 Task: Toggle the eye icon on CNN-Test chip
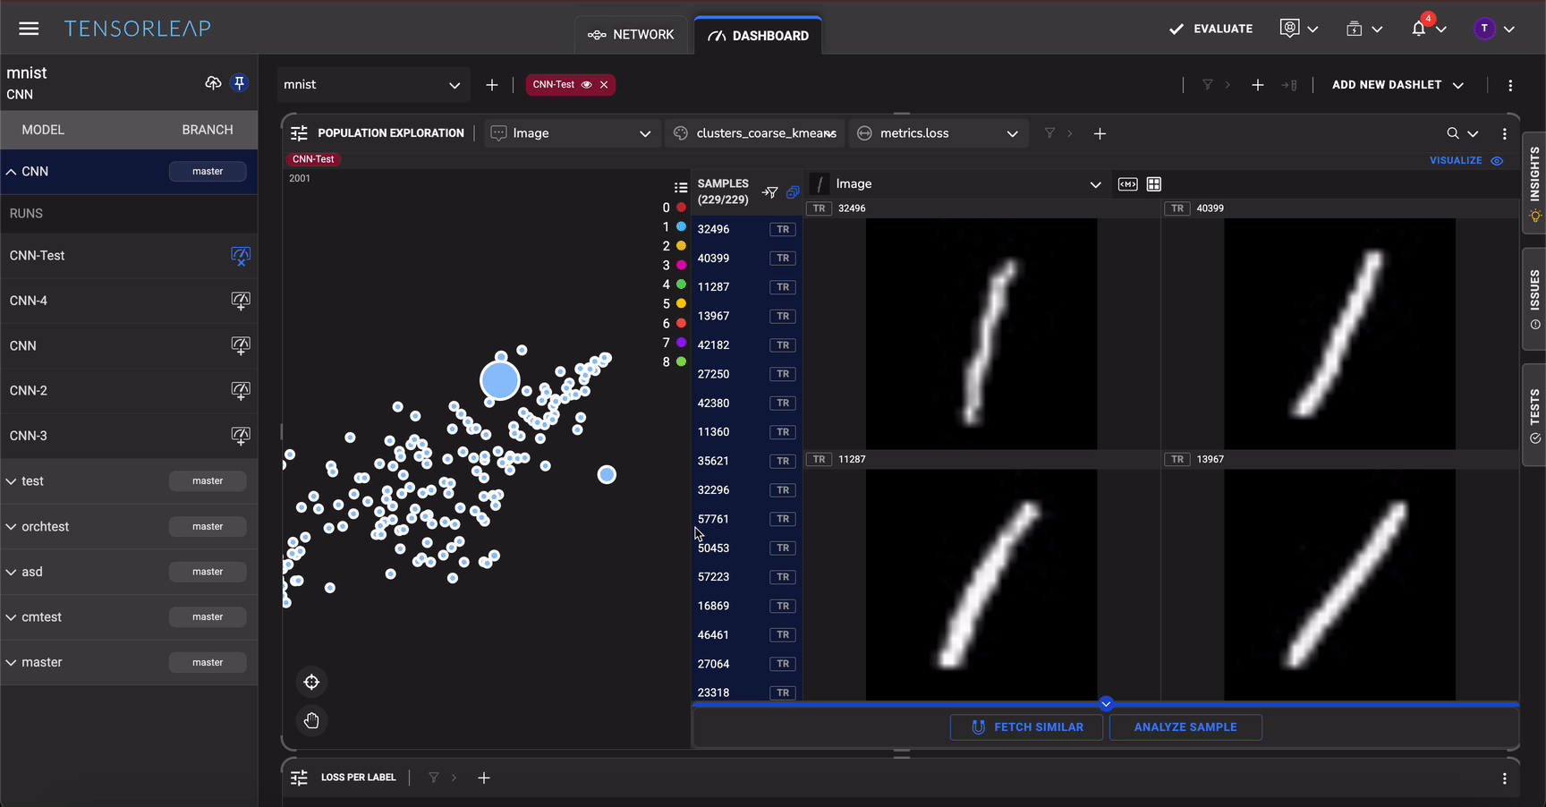(x=587, y=85)
